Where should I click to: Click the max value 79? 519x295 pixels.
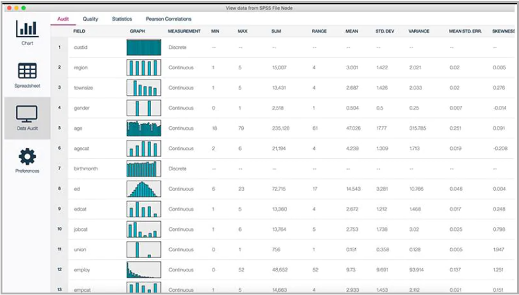(241, 128)
